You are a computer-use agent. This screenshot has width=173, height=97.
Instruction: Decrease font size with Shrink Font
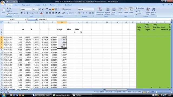[x=43, y=9]
